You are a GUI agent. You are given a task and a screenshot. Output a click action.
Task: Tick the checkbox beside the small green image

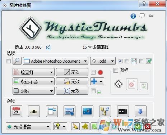click(93, 91)
